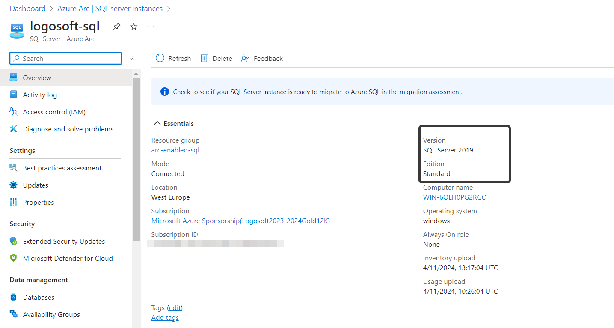
Task: Click Add tags link
Action: [165, 317]
